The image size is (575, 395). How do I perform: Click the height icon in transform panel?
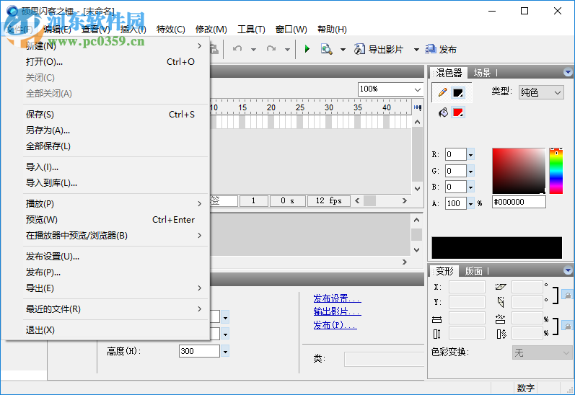[436, 334]
